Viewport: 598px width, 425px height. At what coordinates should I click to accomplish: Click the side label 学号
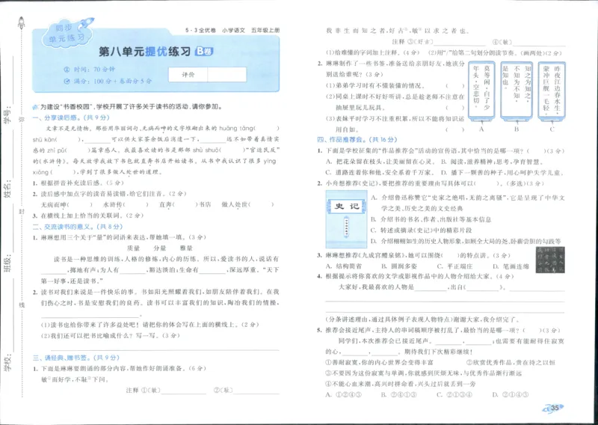click(x=7, y=116)
